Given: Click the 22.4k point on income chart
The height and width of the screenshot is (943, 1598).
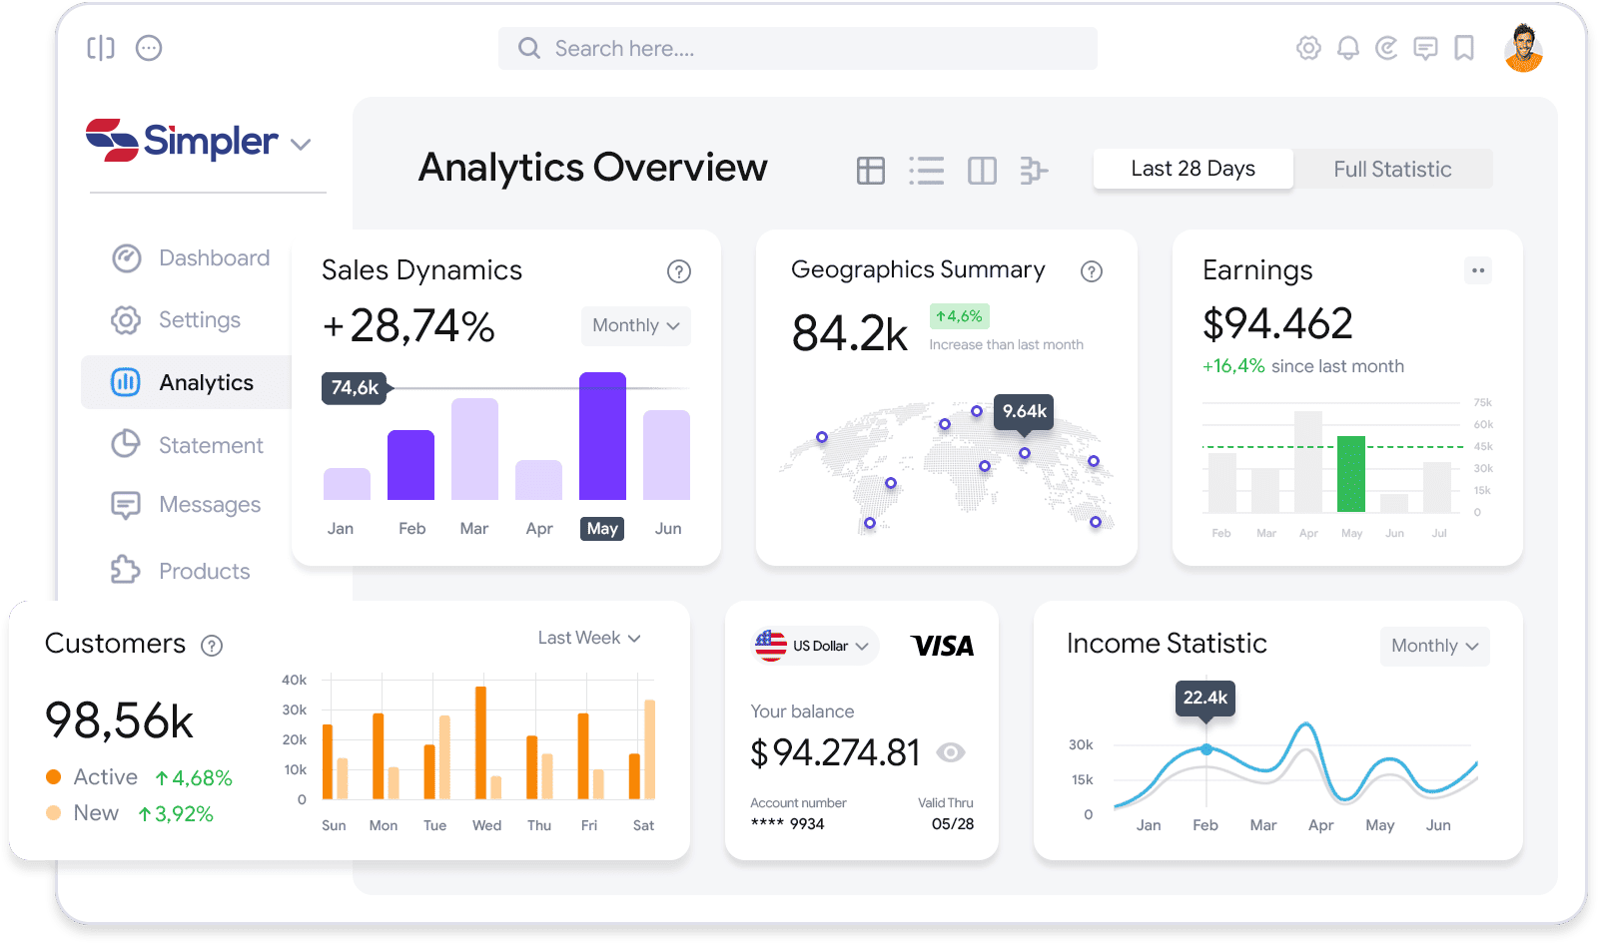Looking at the screenshot, I should click(x=1206, y=749).
